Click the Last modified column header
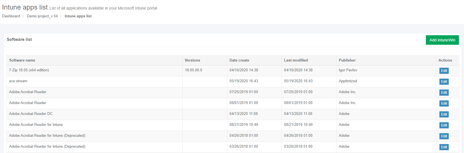 [296, 60]
